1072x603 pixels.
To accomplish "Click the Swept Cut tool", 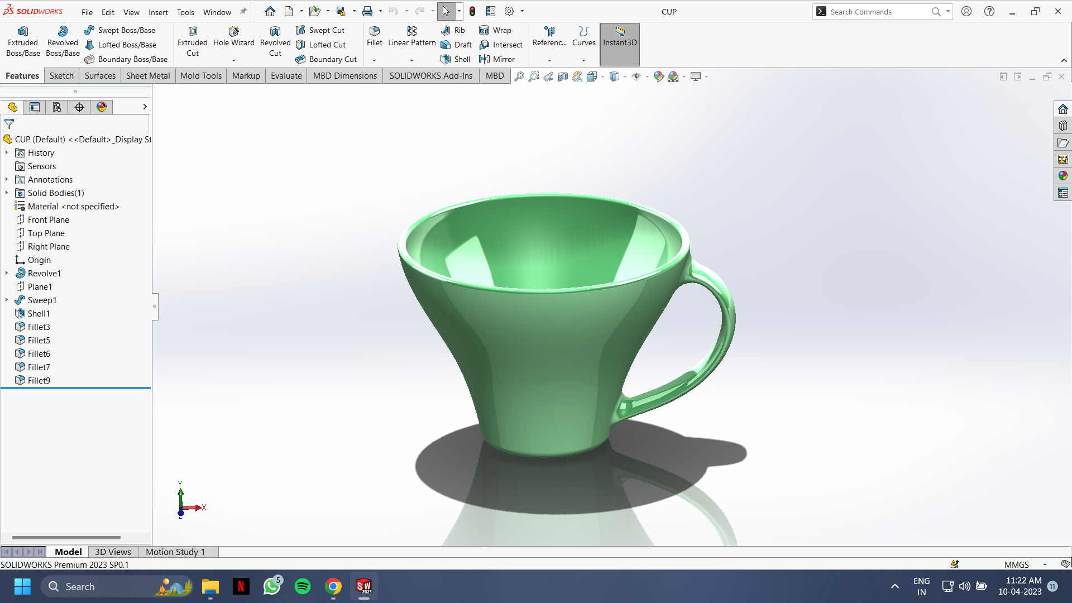I will coord(320,30).
